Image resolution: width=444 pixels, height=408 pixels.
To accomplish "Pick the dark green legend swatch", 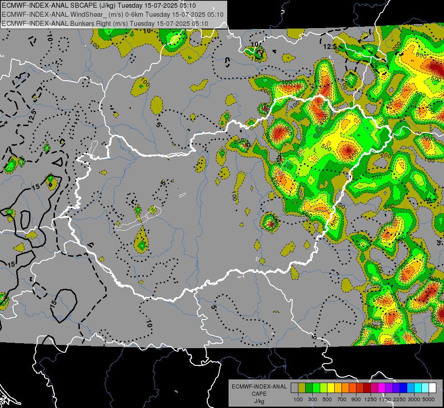I will point(309,388).
